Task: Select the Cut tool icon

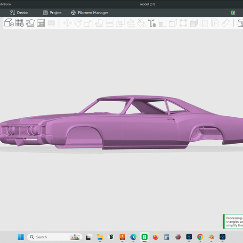Action: pos(110,23)
